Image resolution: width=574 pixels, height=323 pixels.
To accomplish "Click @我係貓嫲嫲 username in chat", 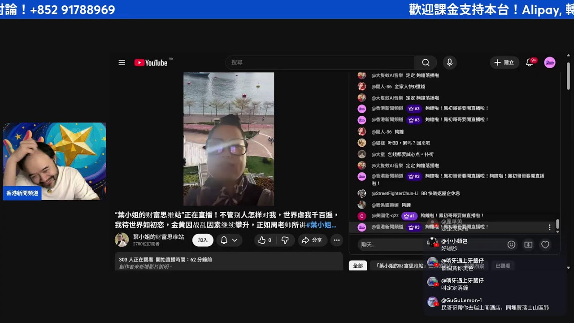I will pos(385,205).
